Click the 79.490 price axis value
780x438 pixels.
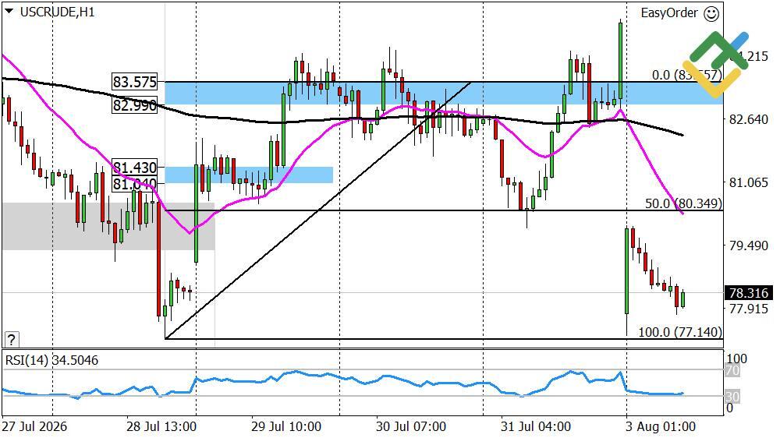coord(749,245)
